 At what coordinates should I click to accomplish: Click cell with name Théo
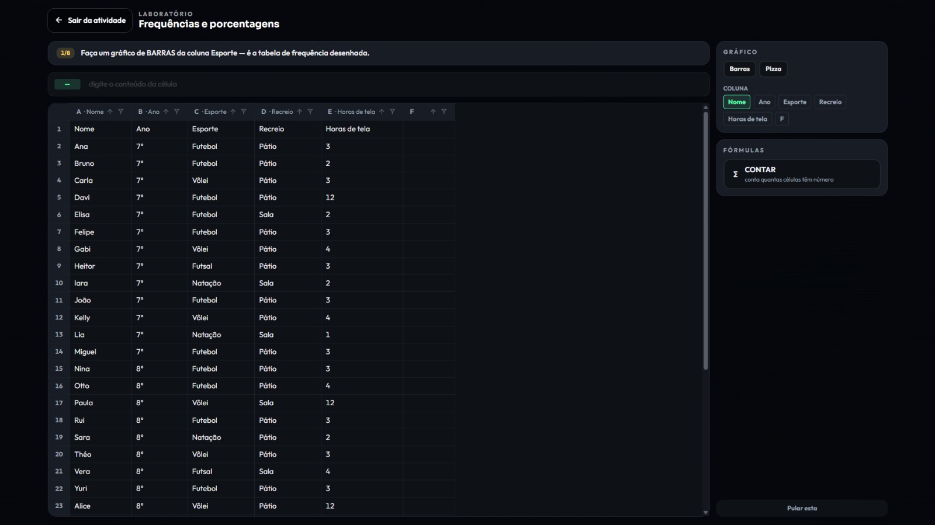101,454
